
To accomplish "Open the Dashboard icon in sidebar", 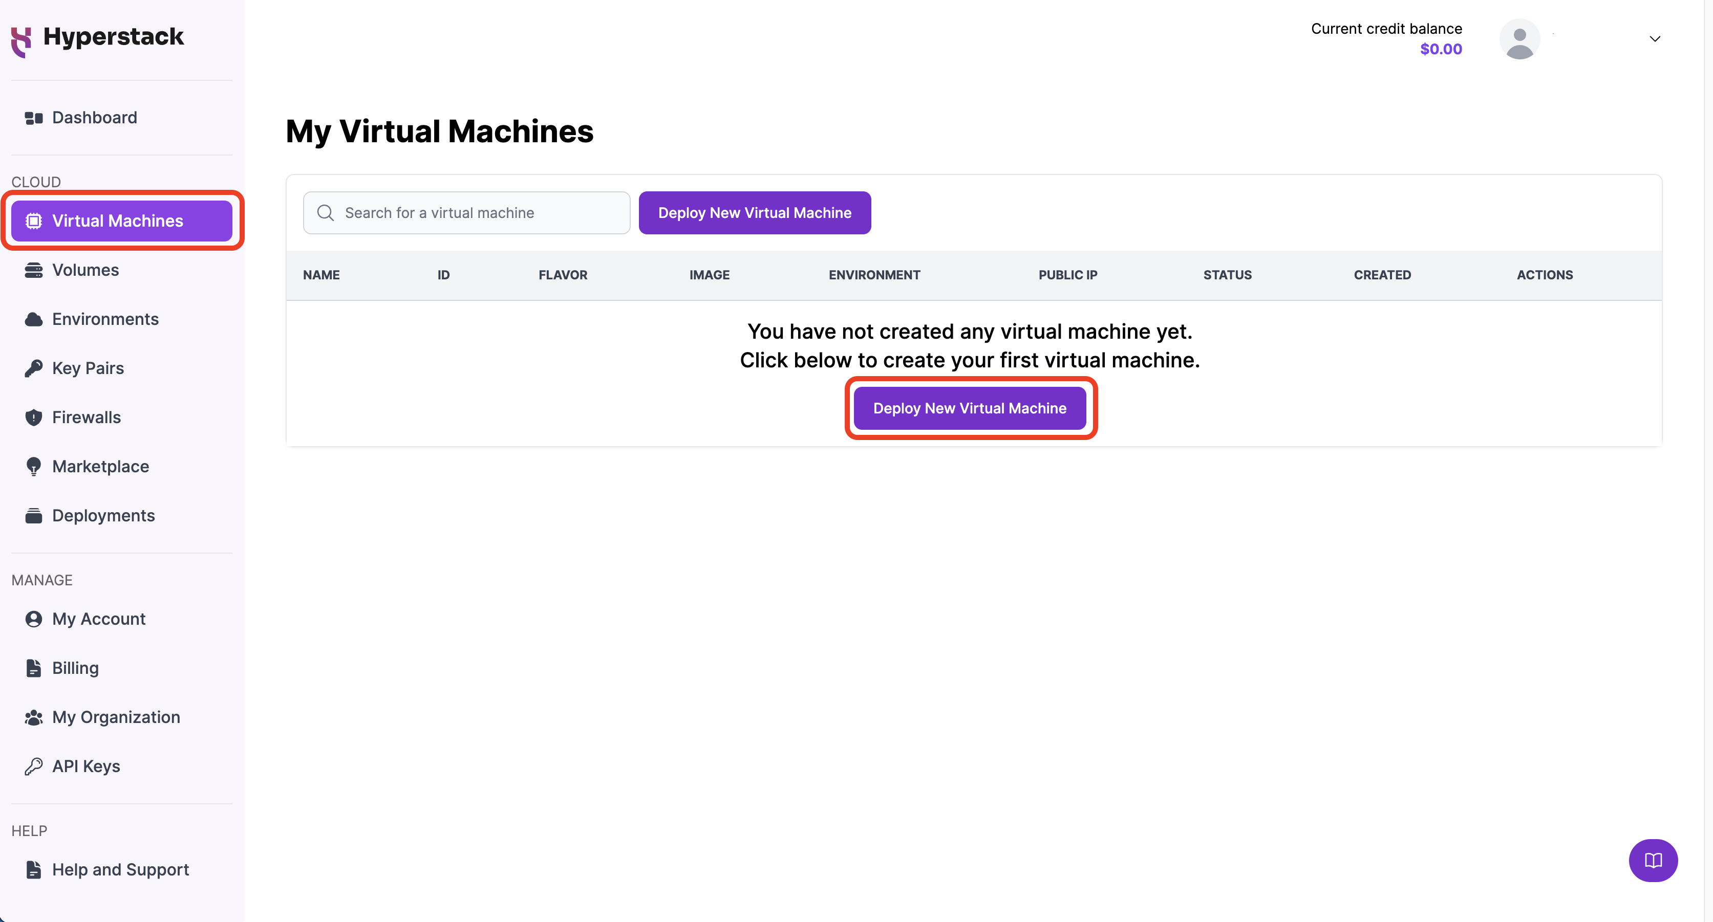I will point(33,118).
